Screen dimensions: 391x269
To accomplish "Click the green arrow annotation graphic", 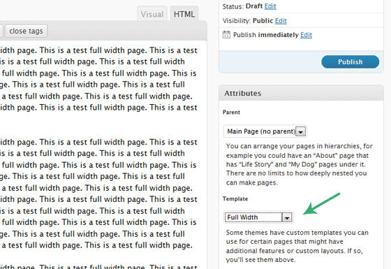I will [x=321, y=203].
